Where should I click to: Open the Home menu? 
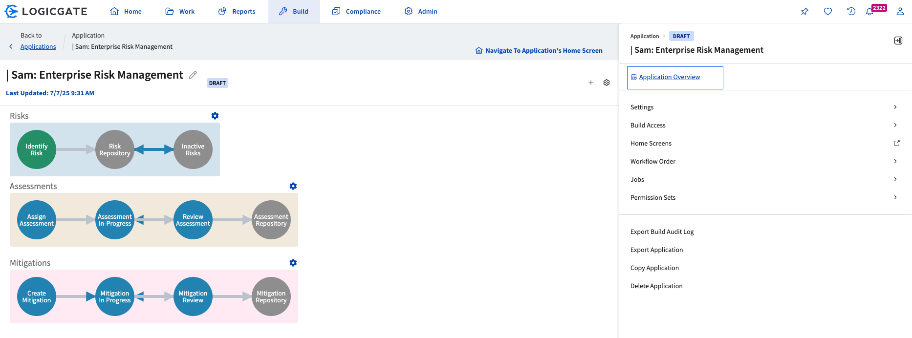[126, 11]
